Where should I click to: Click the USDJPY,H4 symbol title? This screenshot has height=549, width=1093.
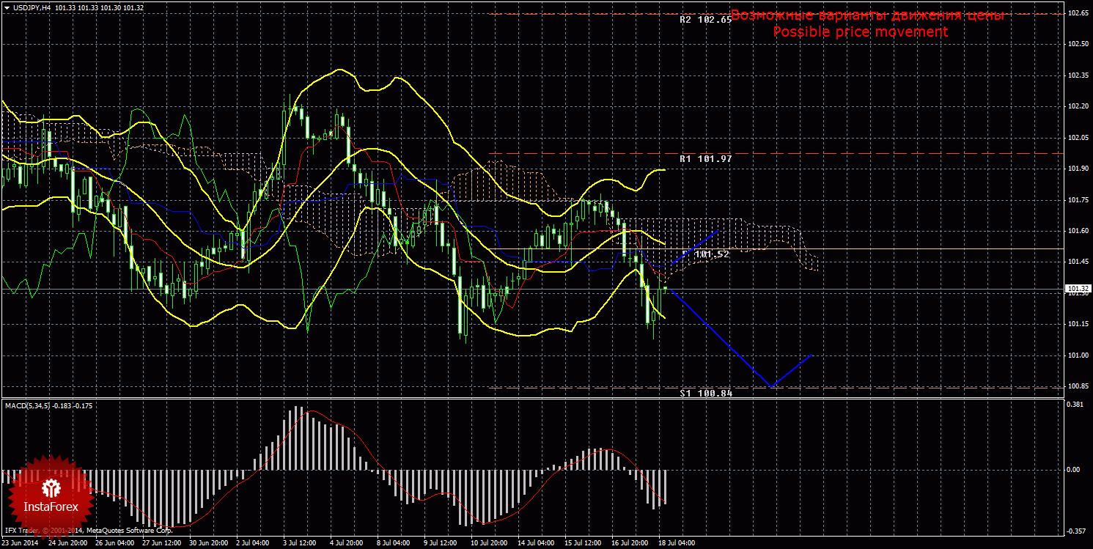pyautogui.click(x=30, y=8)
